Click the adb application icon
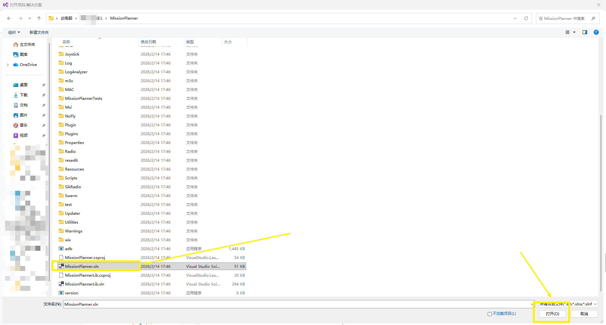This screenshot has width=606, height=325. coord(61,249)
